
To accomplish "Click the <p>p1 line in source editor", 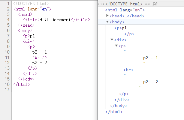I will pos(29,36).
